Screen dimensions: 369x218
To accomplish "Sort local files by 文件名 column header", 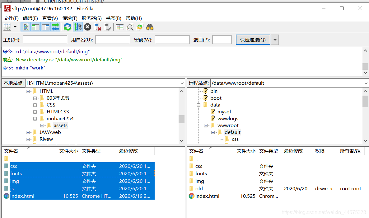I will click(29, 151).
